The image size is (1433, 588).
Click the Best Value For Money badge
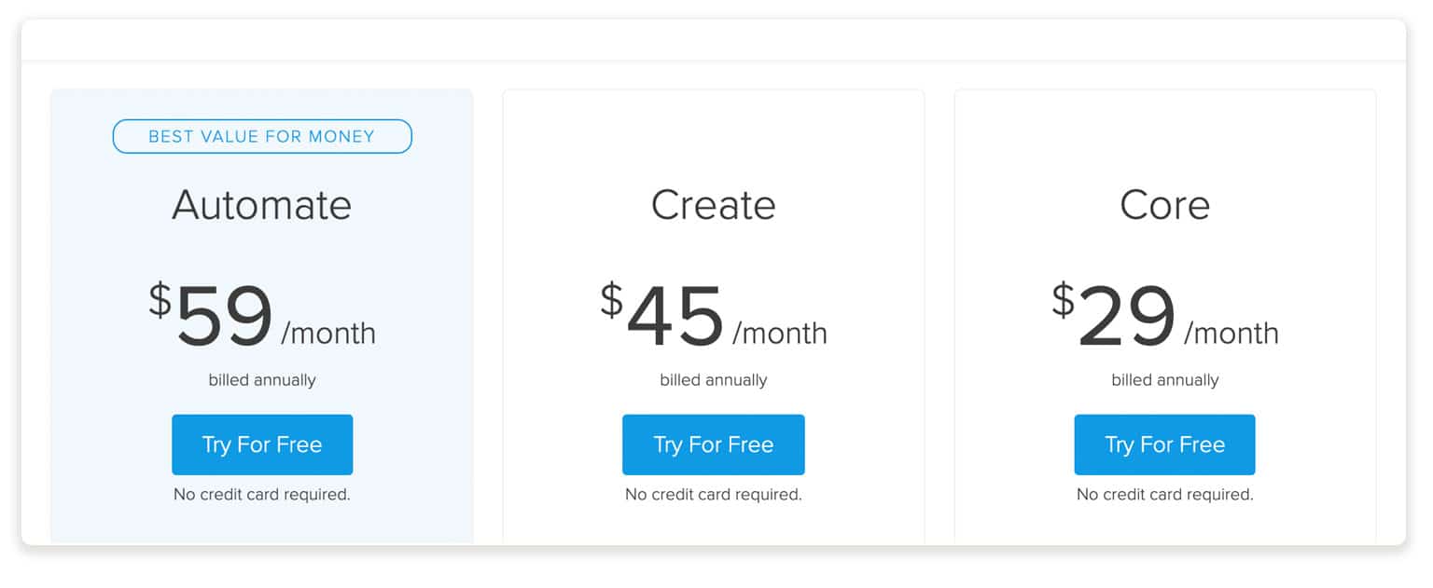pyautogui.click(x=262, y=136)
